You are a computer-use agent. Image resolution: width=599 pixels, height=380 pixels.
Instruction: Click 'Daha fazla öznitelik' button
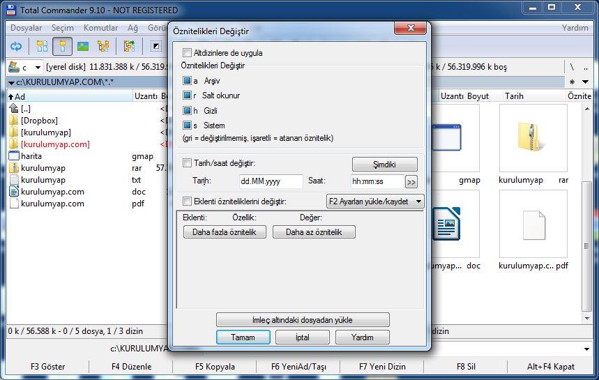pos(225,231)
